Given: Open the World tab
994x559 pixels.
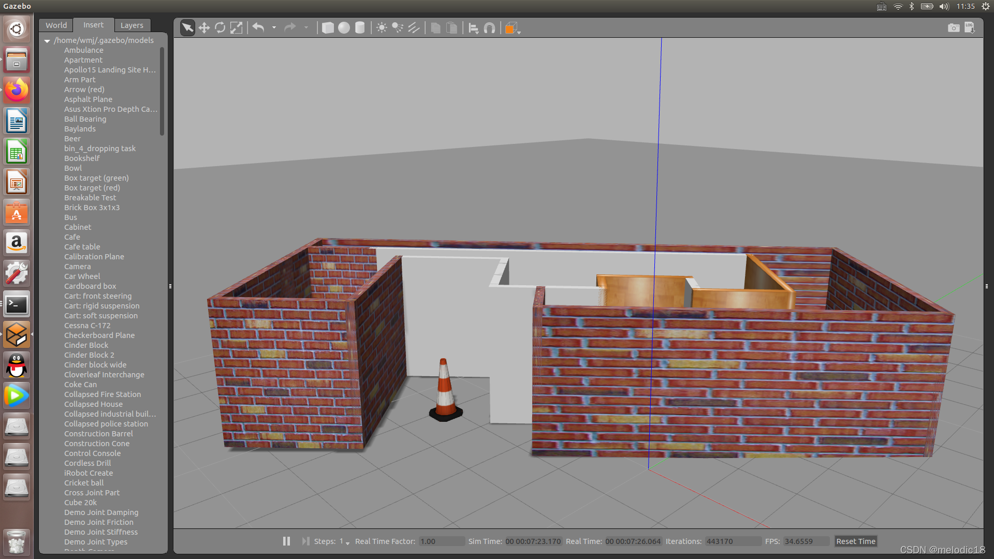Looking at the screenshot, I should 56,25.
